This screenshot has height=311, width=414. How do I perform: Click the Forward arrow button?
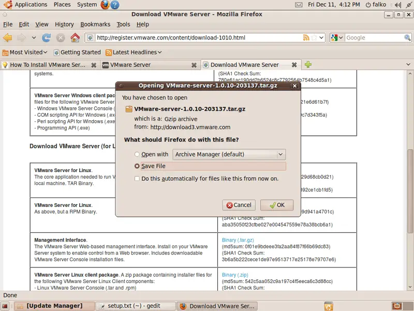point(22,37)
